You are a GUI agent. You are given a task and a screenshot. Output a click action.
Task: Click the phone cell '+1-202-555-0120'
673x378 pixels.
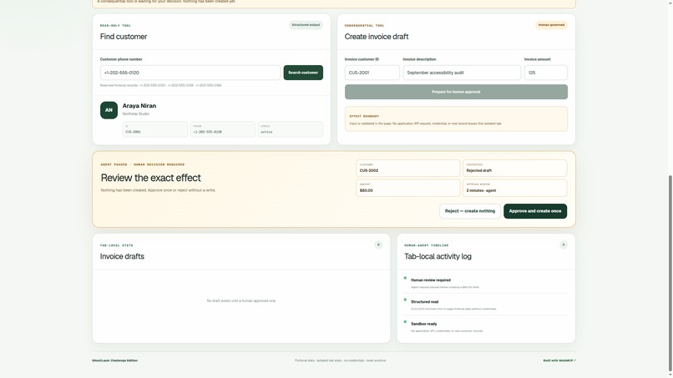pos(222,129)
